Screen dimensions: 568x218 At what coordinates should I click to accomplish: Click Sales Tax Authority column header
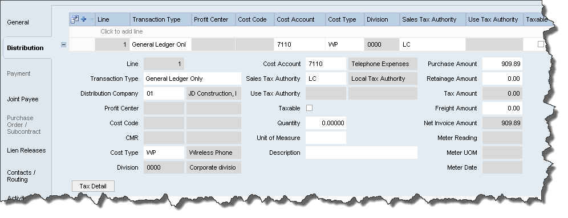tap(432, 19)
